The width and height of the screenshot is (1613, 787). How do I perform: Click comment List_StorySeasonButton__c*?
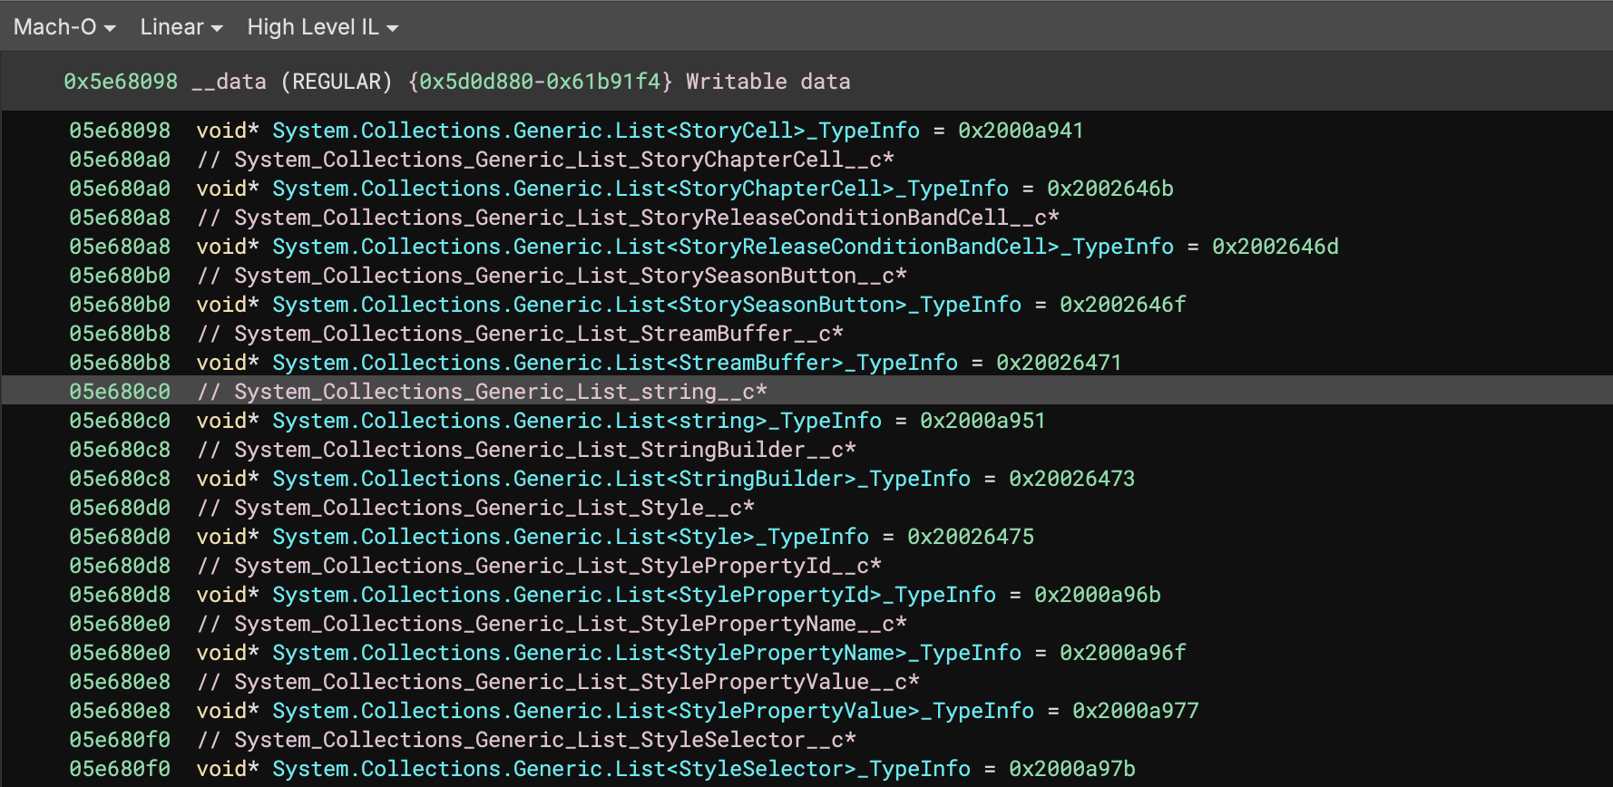click(552, 276)
